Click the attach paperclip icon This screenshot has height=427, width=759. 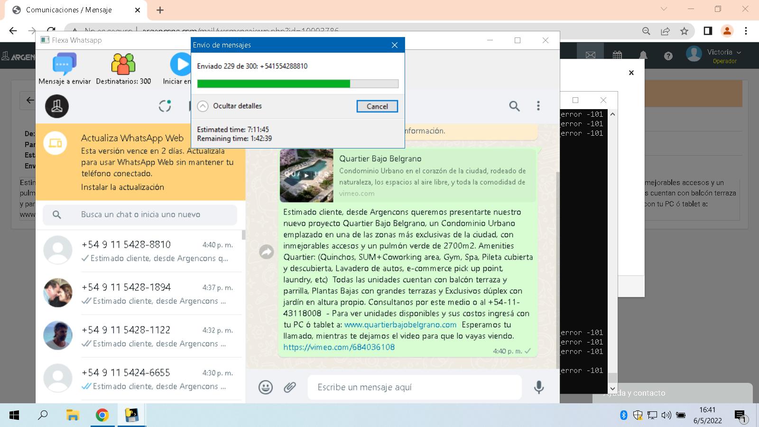[290, 387]
